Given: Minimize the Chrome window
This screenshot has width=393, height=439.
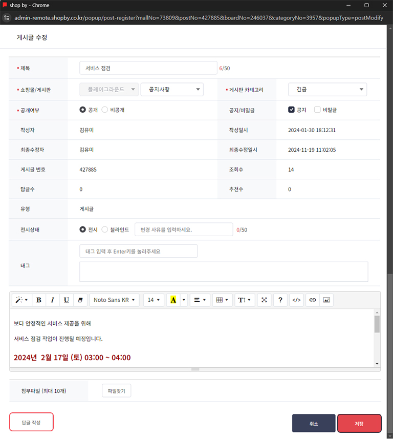Looking at the screenshot, I should pos(348,5).
